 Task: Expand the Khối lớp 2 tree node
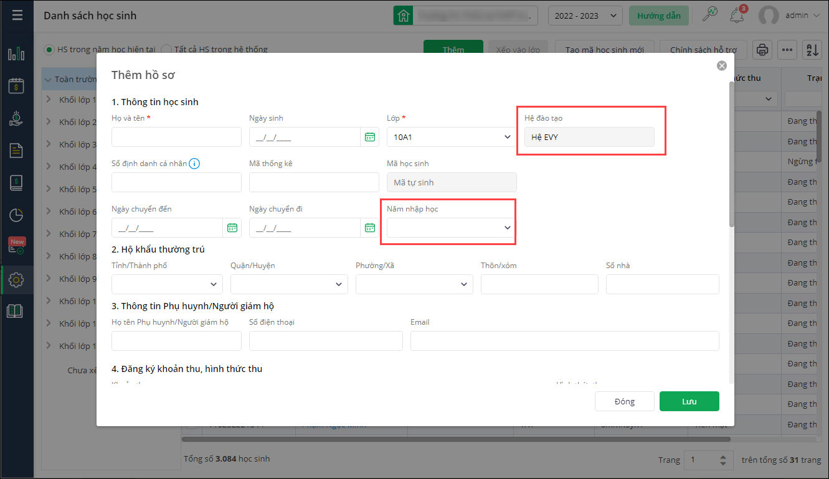pos(49,122)
